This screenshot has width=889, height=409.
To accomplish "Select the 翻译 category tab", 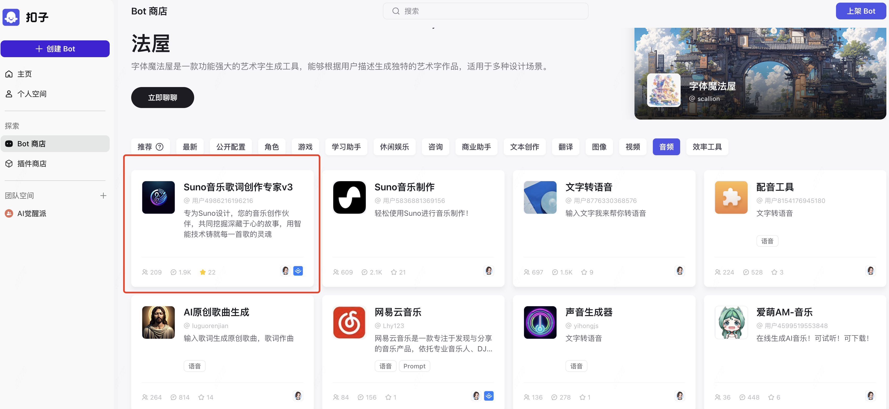I will pyautogui.click(x=566, y=147).
